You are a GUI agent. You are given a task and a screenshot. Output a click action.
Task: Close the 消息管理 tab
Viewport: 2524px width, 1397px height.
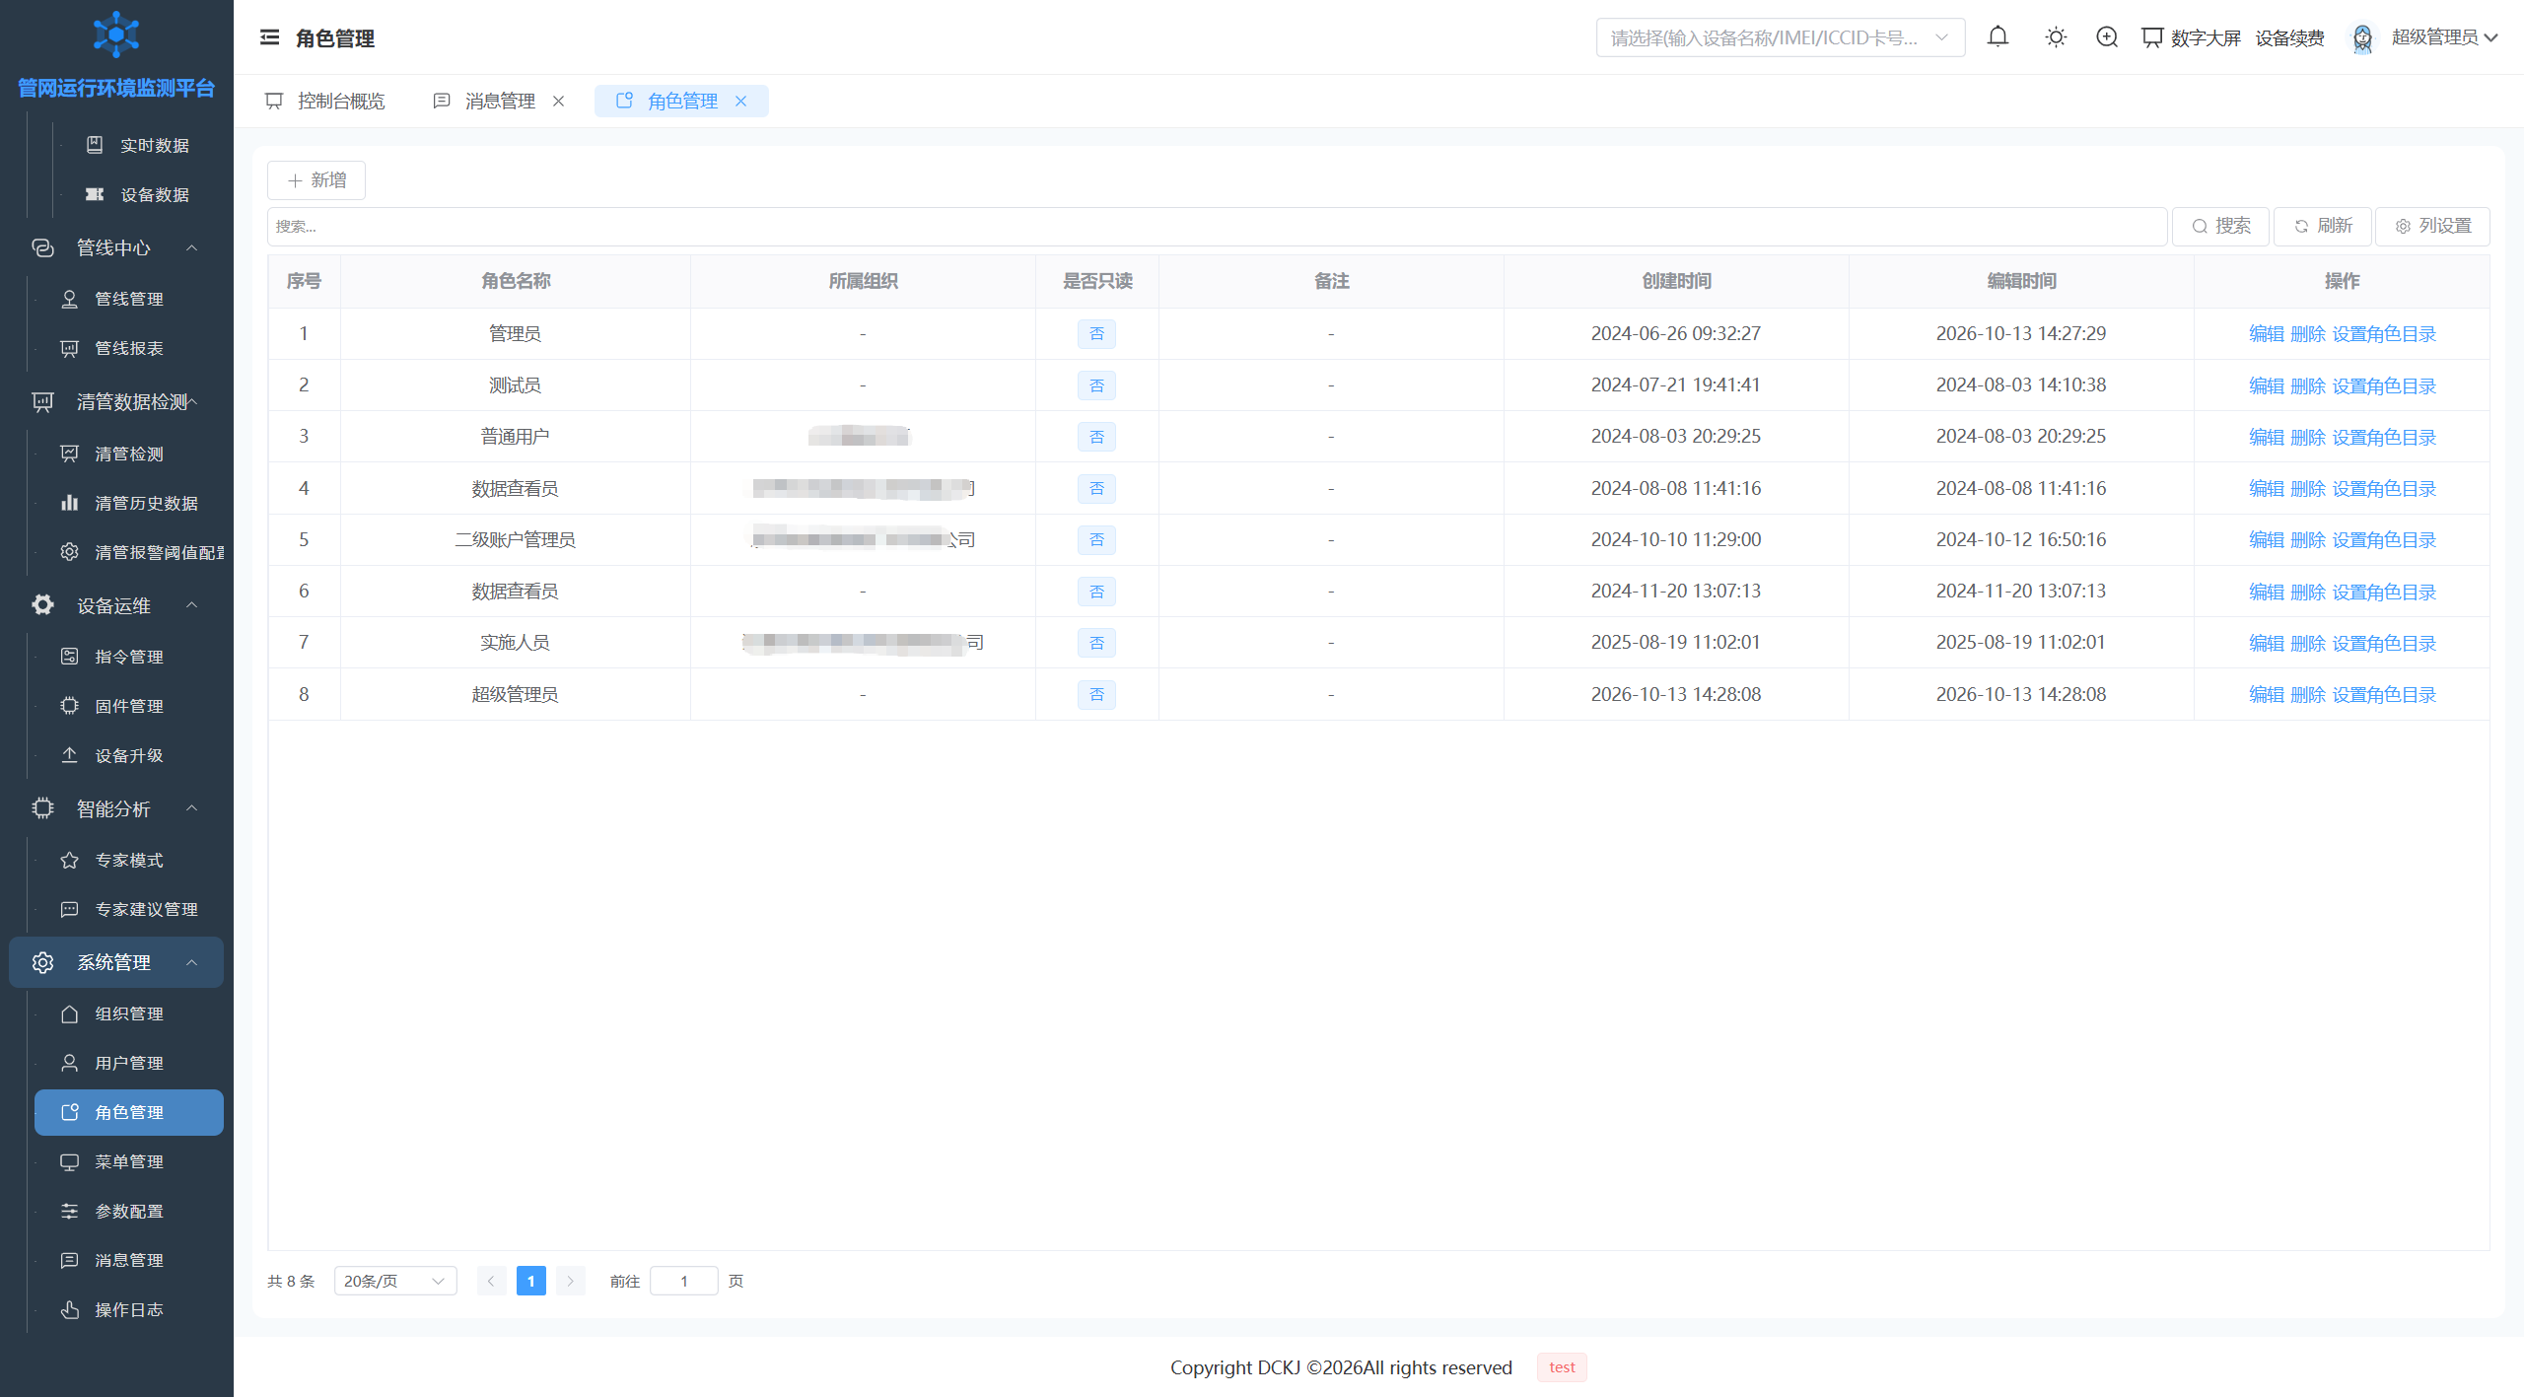(558, 101)
